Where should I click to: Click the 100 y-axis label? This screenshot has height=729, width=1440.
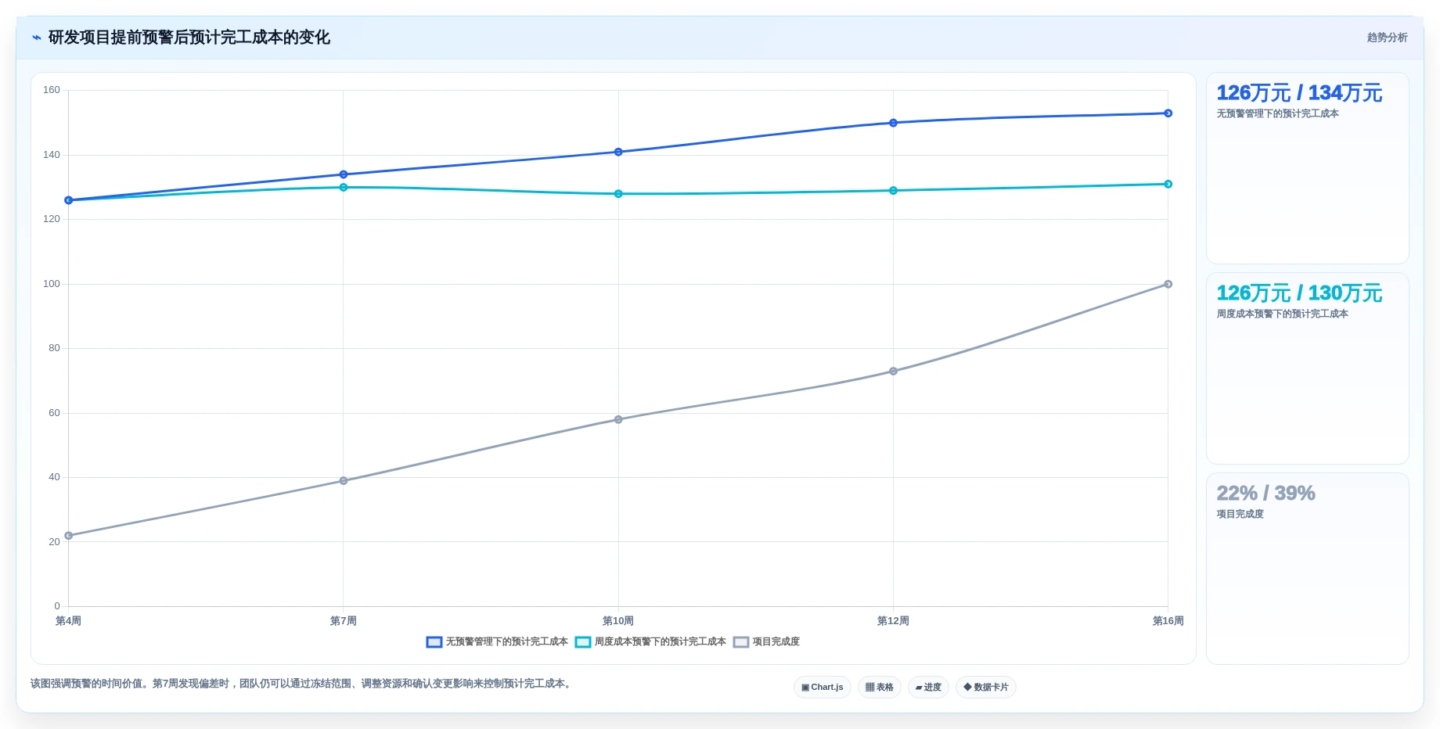click(52, 284)
